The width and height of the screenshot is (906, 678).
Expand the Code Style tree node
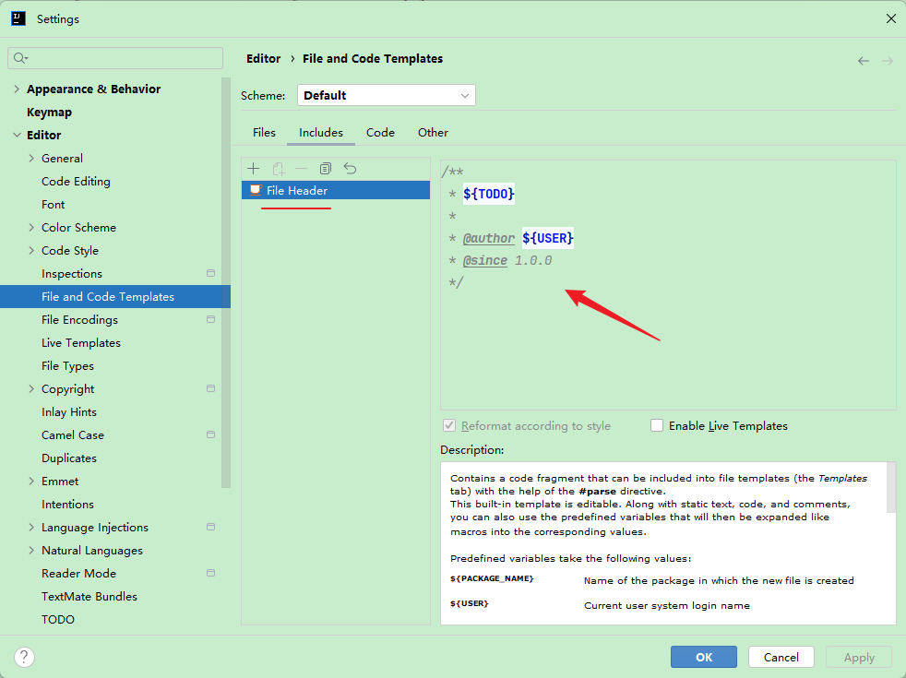point(32,251)
